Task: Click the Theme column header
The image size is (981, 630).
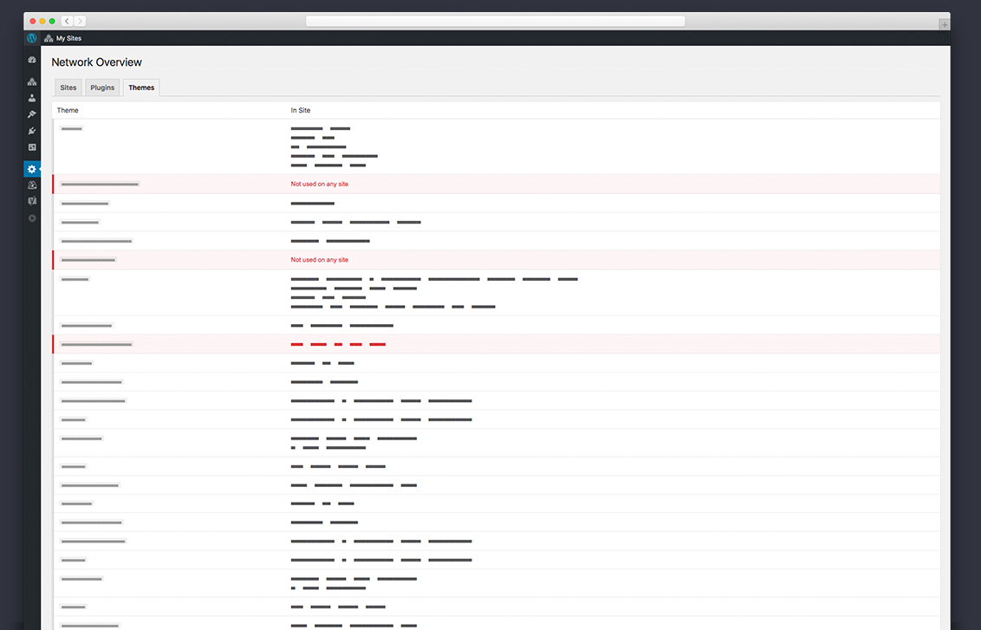Action: click(68, 110)
